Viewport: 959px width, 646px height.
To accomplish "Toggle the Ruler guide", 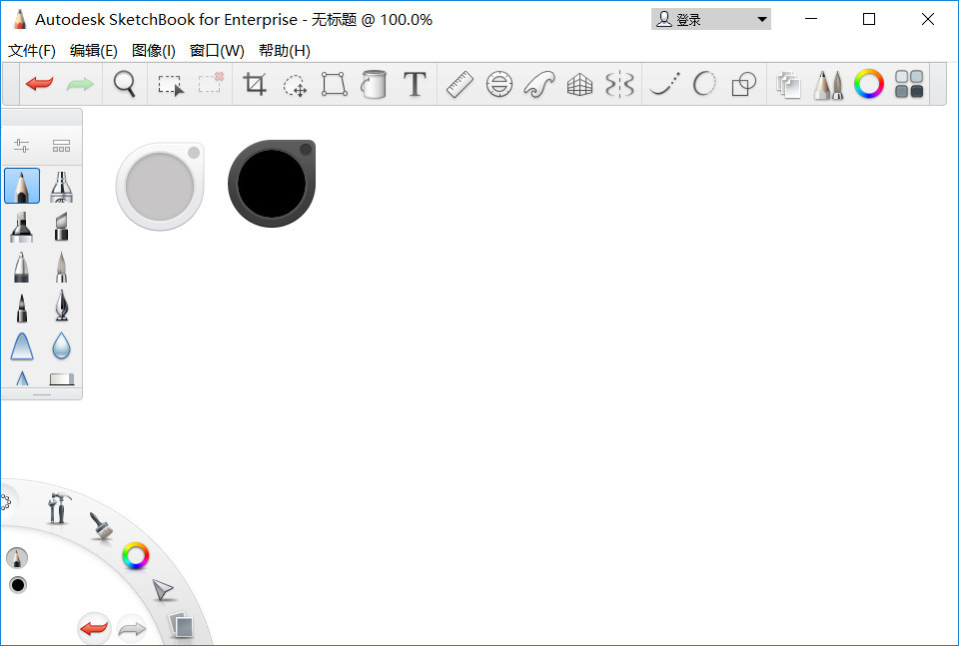I will (x=460, y=84).
